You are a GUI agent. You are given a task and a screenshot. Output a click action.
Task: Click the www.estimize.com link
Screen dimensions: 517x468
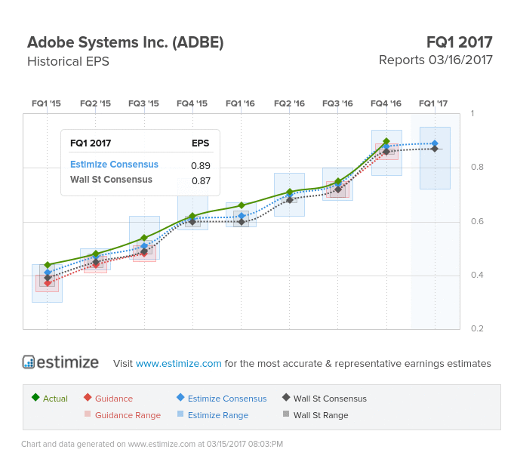(178, 363)
